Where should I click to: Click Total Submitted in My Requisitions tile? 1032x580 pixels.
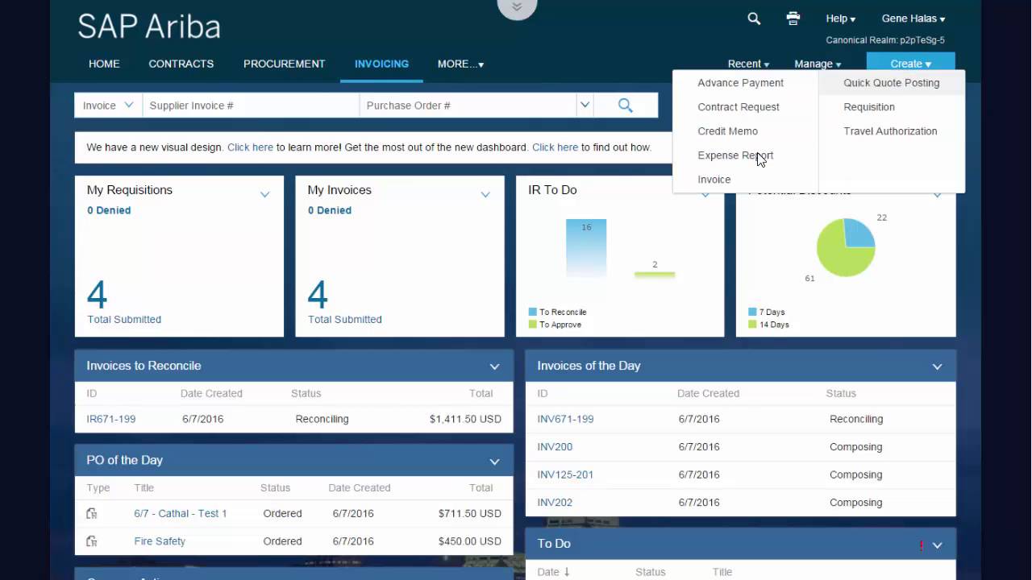pos(124,320)
